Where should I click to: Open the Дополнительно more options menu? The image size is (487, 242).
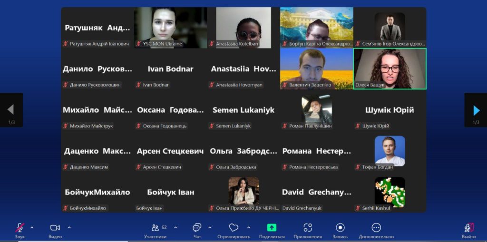click(376, 228)
